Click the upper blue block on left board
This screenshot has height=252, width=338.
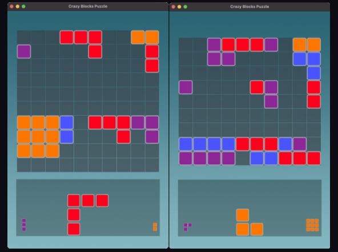coord(67,123)
